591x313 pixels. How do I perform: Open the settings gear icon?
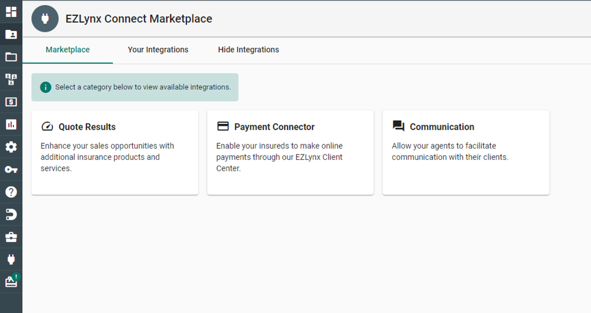[x=11, y=146]
